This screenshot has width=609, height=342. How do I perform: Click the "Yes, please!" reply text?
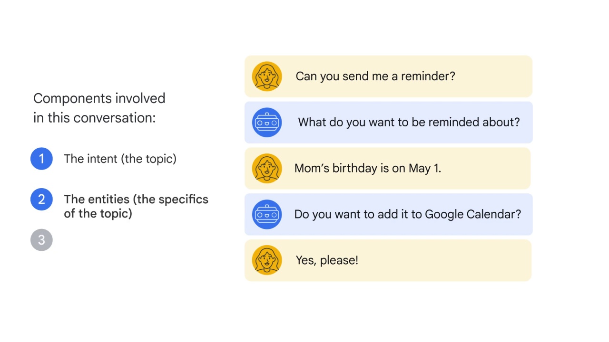[327, 260]
